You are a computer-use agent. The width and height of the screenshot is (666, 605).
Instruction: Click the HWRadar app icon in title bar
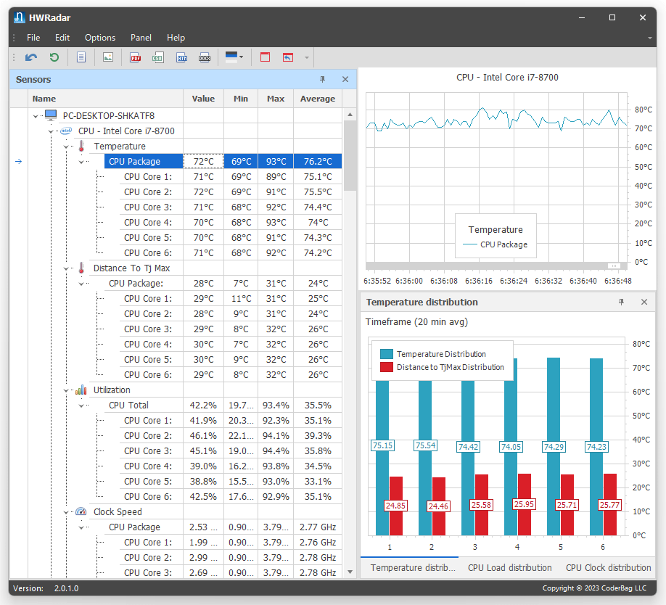click(x=19, y=17)
